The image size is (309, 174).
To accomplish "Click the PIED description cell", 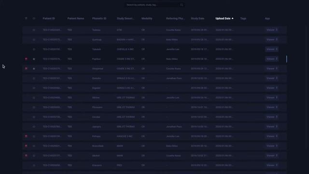I will 119,165.
